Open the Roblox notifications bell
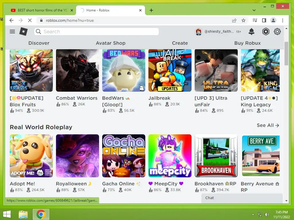This screenshot has width=294, height=220. 252,32
